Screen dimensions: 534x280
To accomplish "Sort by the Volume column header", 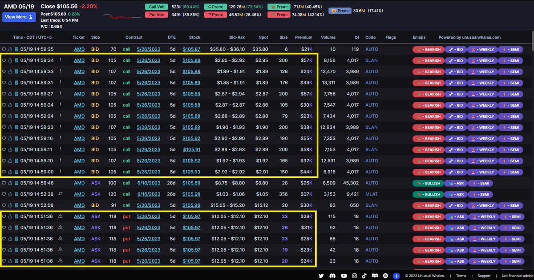I will pos(328,37).
